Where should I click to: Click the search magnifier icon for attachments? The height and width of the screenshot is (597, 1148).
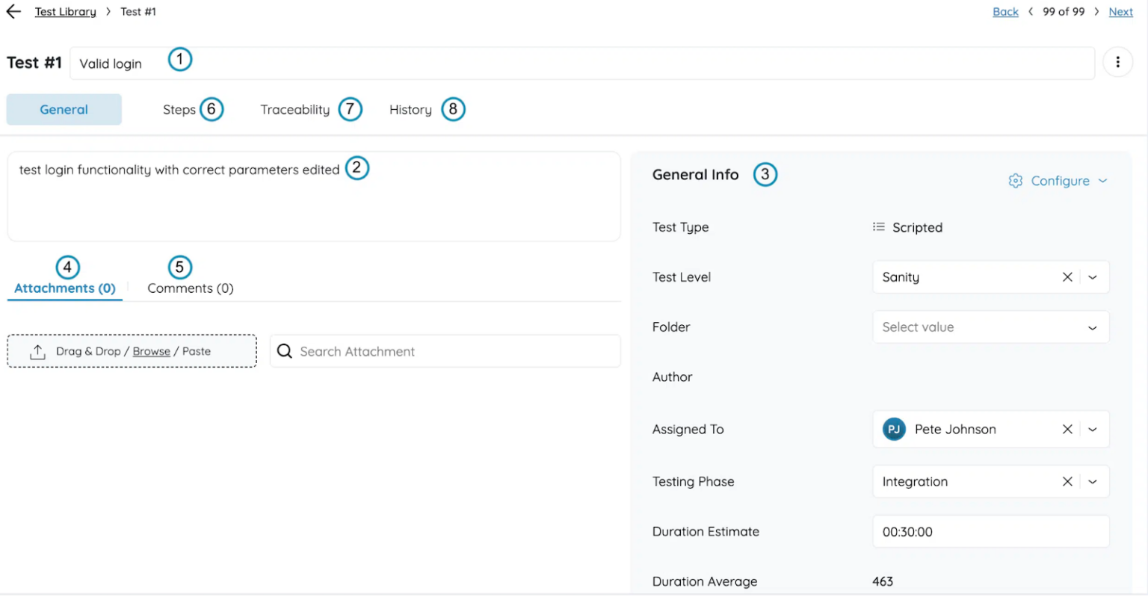[285, 351]
